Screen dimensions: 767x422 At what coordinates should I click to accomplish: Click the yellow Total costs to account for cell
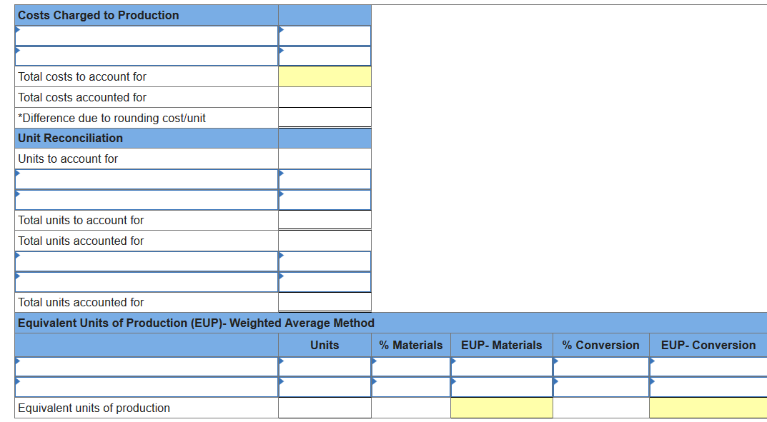tap(324, 76)
